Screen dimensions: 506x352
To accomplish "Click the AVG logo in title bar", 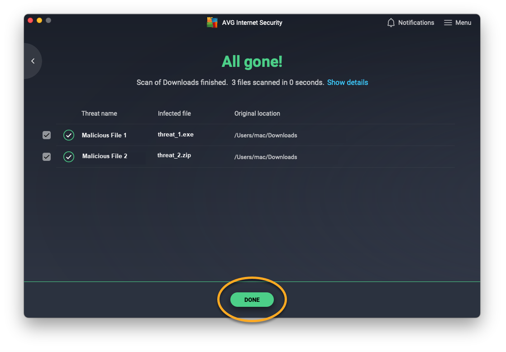I will coord(212,23).
